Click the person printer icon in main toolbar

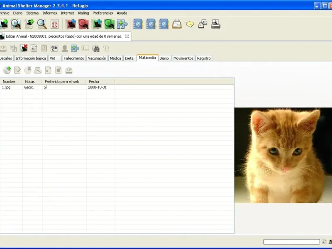[x=215, y=24]
